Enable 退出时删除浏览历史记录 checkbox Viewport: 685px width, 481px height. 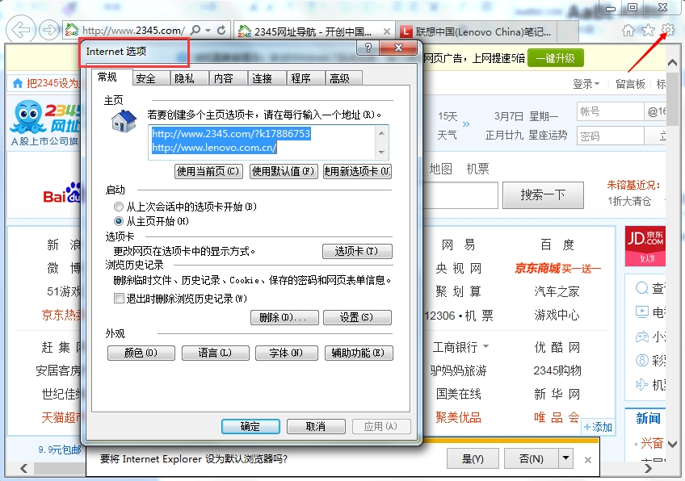119,298
